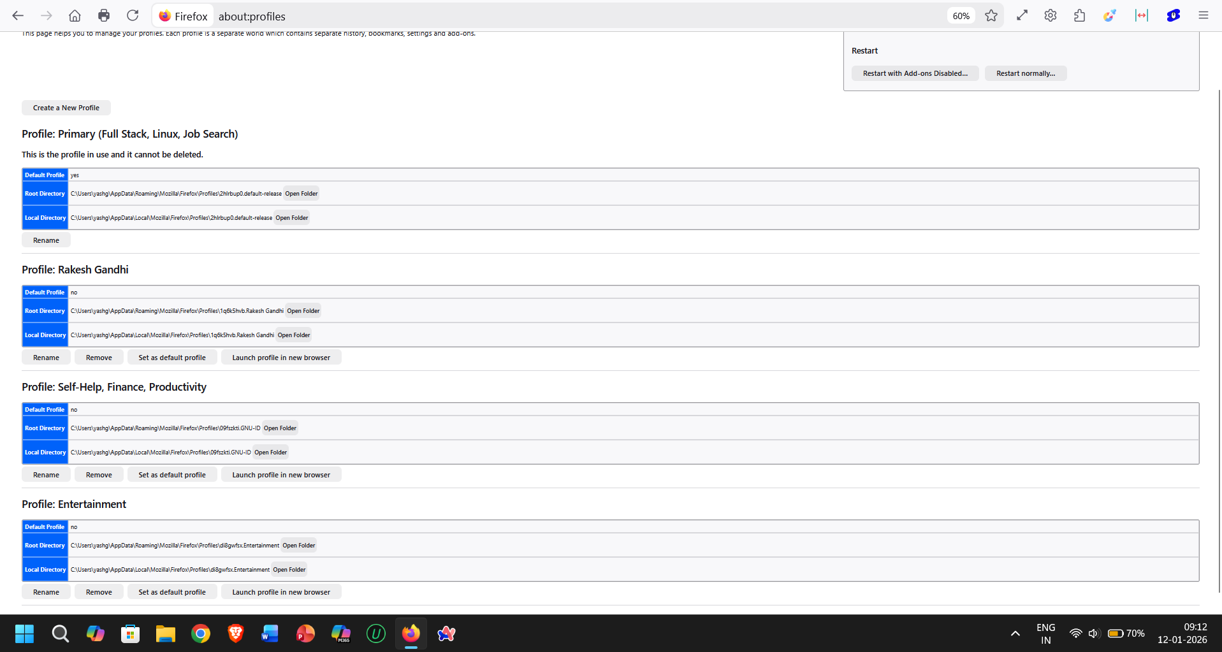Image resolution: width=1222 pixels, height=652 pixels.
Task: Rename the Primary profile
Action: [46, 240]
